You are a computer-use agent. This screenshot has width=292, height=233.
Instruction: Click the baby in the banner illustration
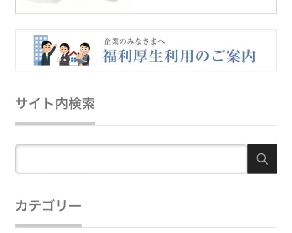pos(80,59)
